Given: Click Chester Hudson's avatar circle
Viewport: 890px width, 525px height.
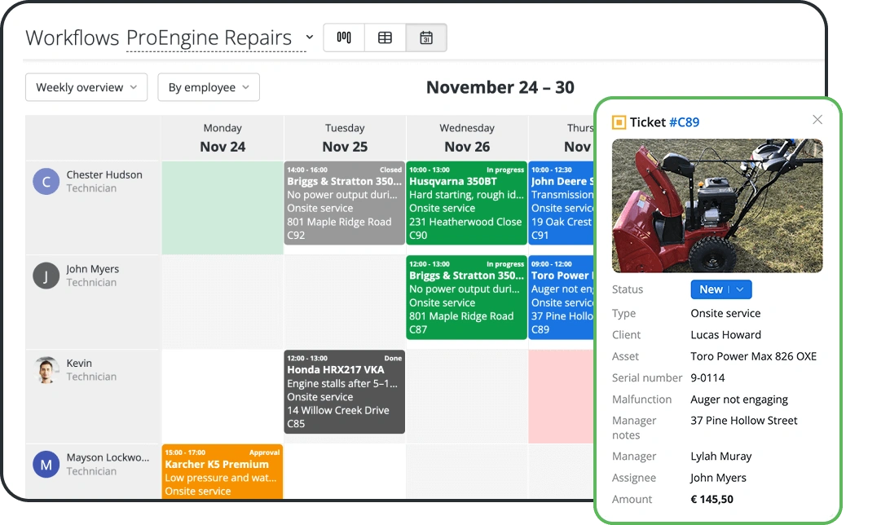Looking at the screenshot, I should point(46,181).
